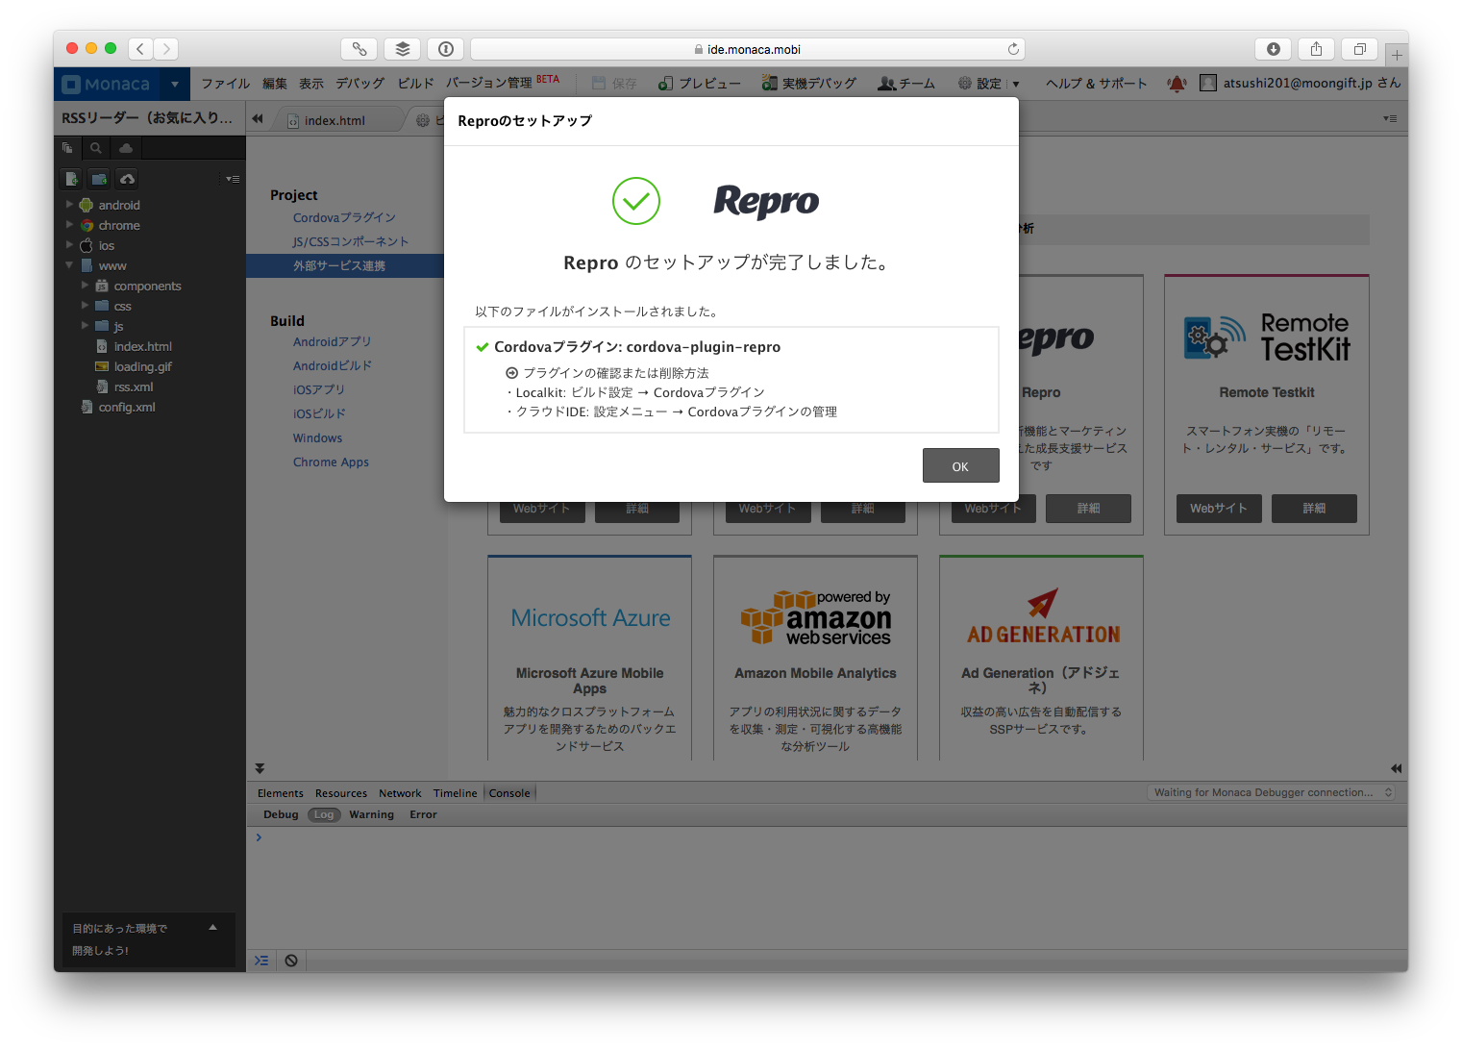Image resolution: width=1462 pixels, height=1049 pixels.
Task: Open the search tab in the sidebar
Action: (96, 148)
